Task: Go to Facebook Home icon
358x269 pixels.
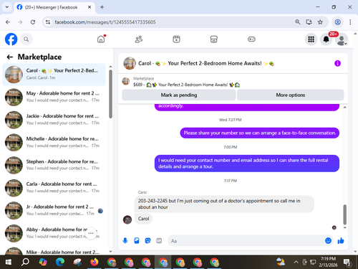Action: click(x=101, y=39)
